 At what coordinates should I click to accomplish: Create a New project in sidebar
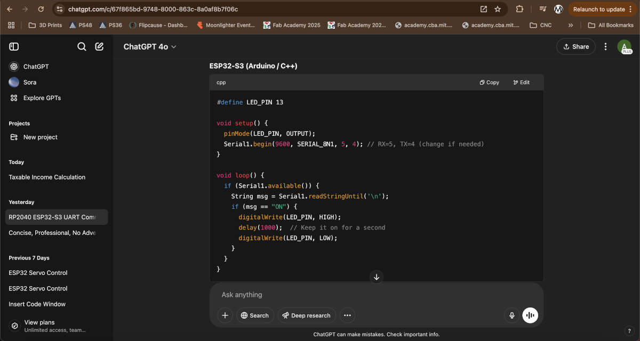click(x=56, y=137)
